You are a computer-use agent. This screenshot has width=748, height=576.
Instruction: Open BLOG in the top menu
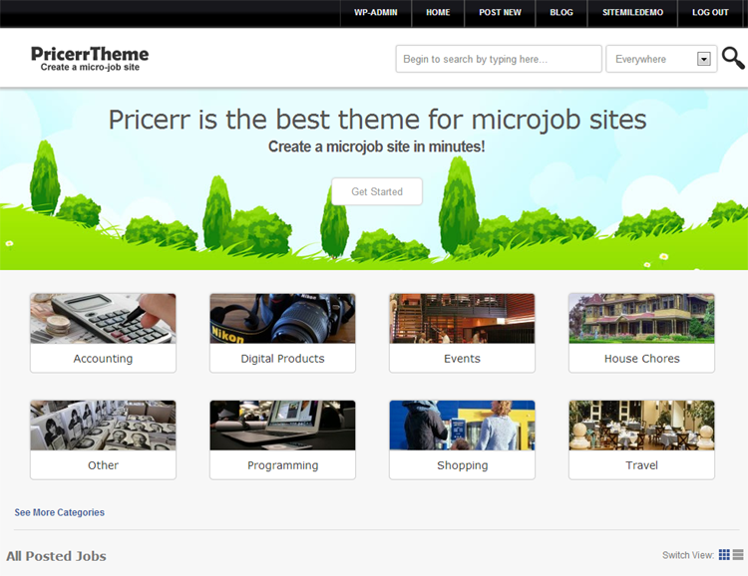click(x=561, y=12)
